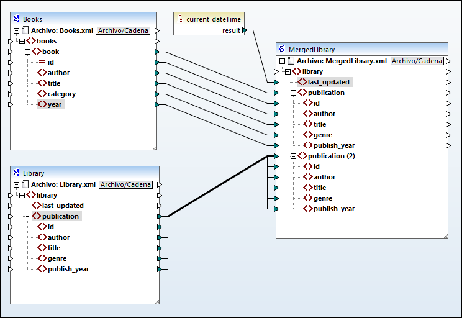Click the Books component header icon
The height and width of the screenshot is (318, 462).
[17, 19]
